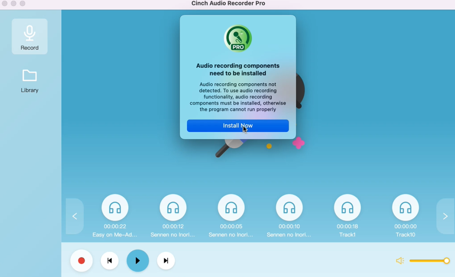
Task: Click the Track1 label text
Action: [x=347, y=234]
